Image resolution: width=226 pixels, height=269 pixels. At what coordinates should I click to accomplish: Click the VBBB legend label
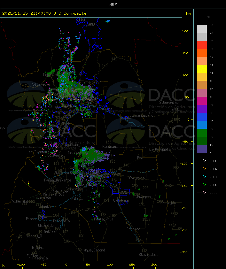click(x=213, y=193)
